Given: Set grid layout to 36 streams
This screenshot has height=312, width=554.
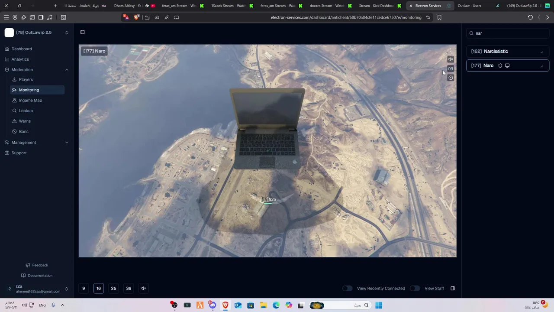Looking at the screenshot, I should [129, 288].
